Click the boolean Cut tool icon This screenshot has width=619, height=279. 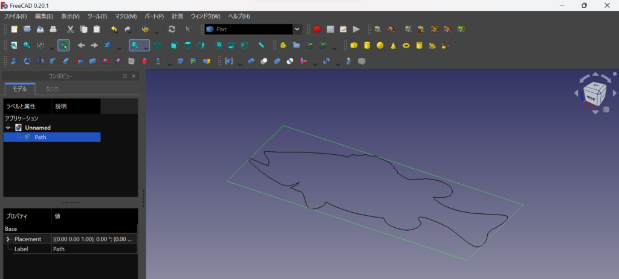pos(264,61)
